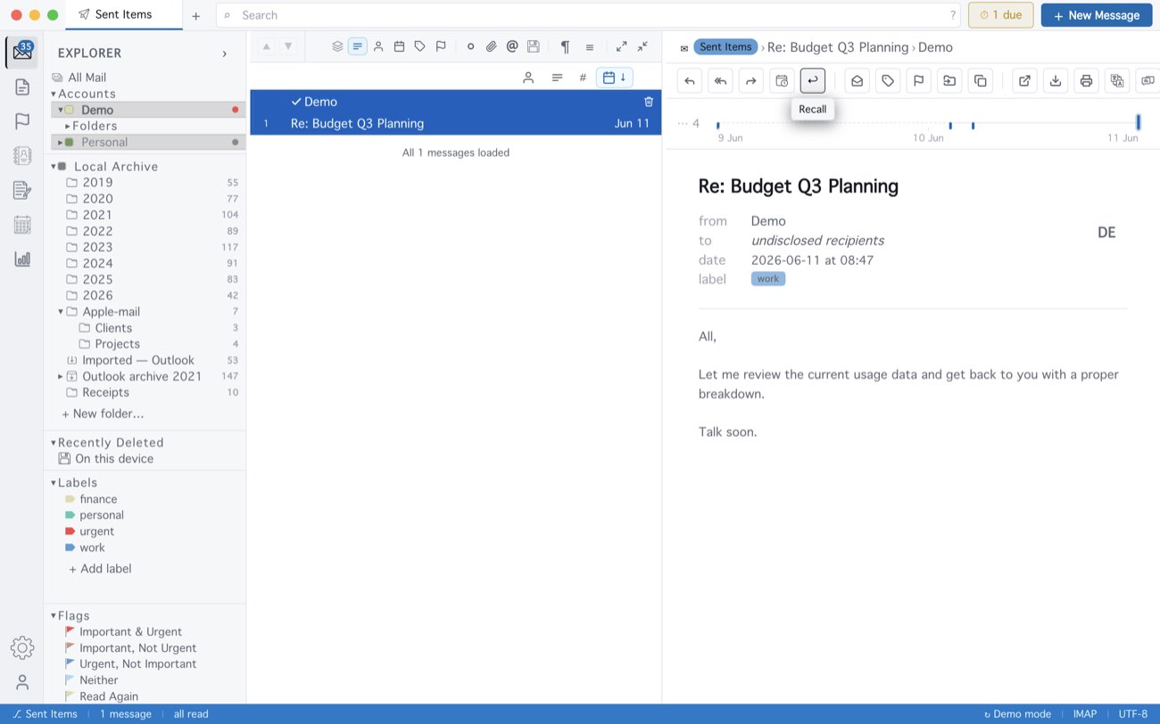The height and width of the screenshot is (724, 1160).
Task: Click the + New folder link
Action: click(x=103, y=414)
